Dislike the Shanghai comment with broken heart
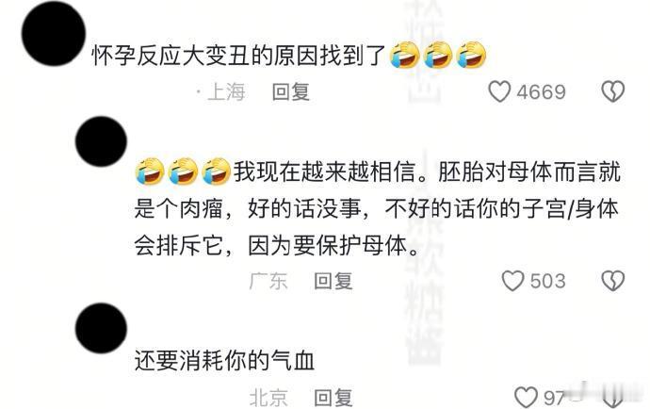 (612, 91)
